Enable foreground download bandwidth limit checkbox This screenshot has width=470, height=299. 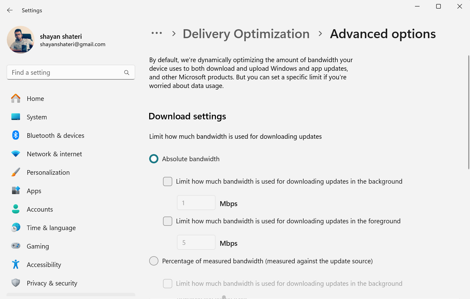pos(168,221)
